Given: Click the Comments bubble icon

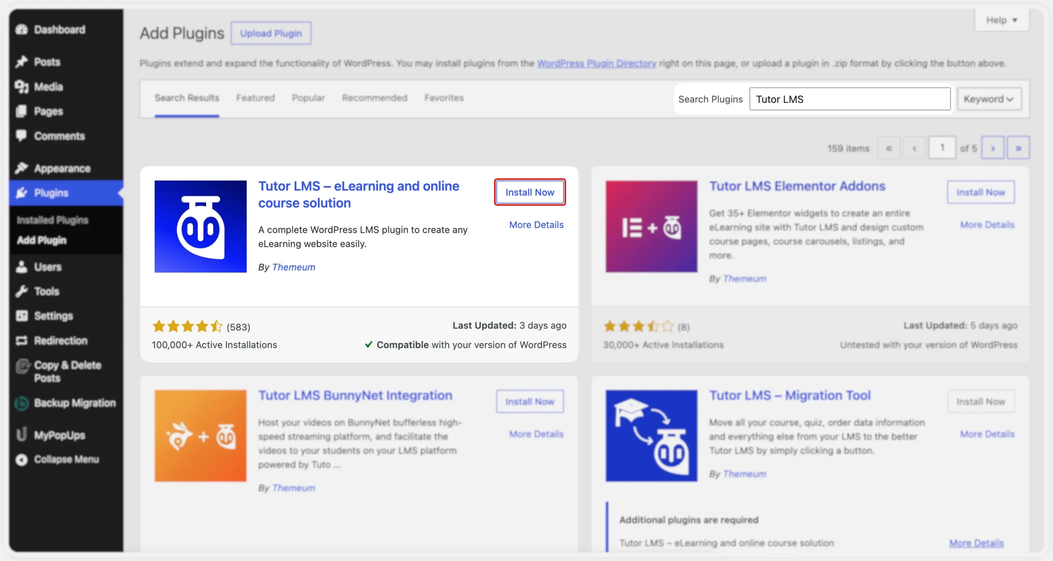Looking at the screenshot, I should tap(21, 136).
